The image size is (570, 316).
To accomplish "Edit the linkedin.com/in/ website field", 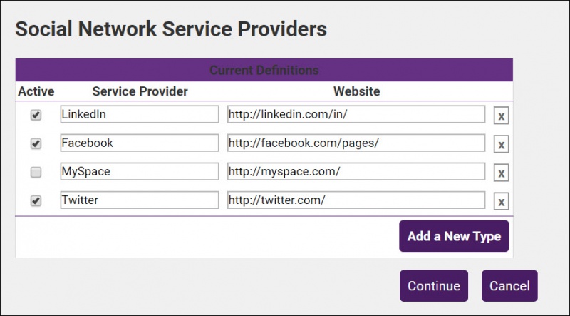I will click(x=356, y=114).
